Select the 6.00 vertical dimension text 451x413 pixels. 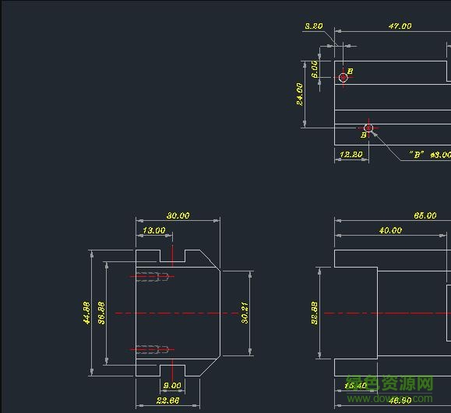coord(315,69)
